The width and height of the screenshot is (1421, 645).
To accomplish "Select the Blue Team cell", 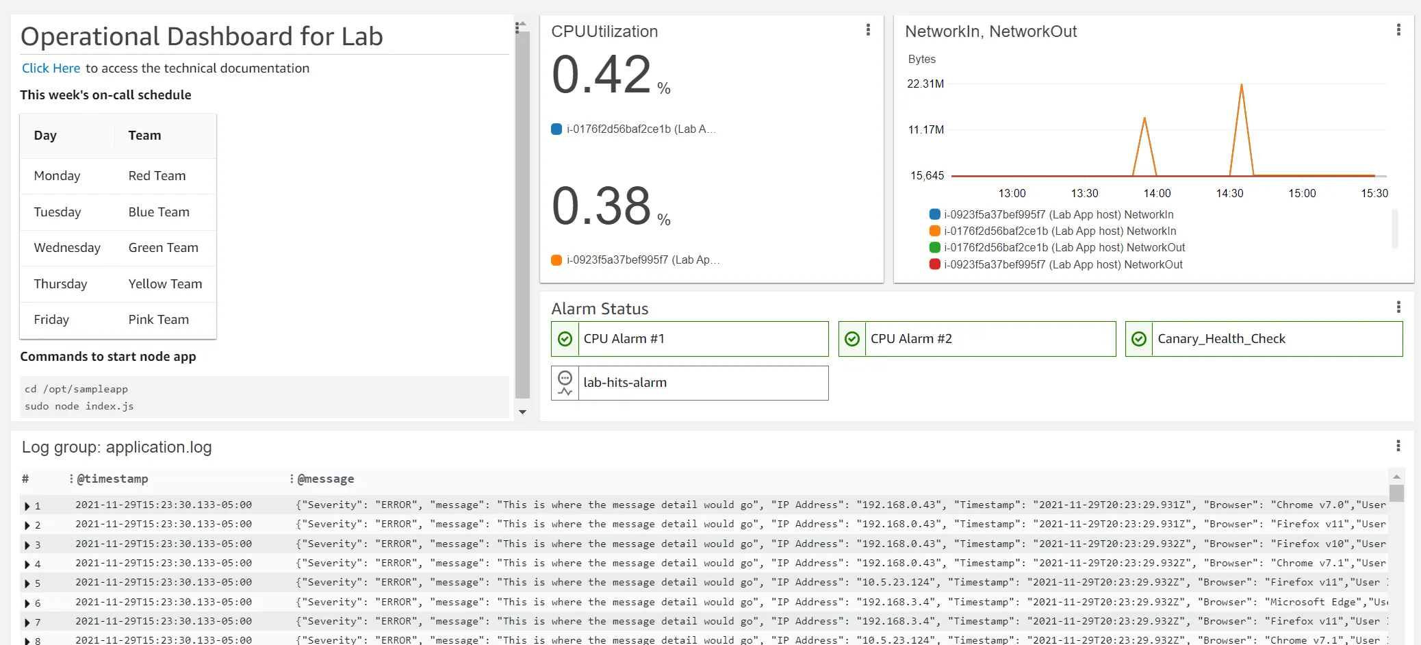I will 159,212.
